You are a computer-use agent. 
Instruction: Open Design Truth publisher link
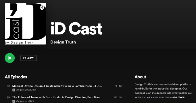pyautogui.click(x=63, y=42)
